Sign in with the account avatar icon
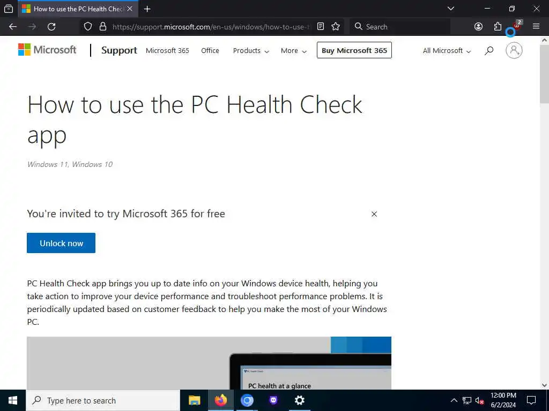 coord(514,51)
